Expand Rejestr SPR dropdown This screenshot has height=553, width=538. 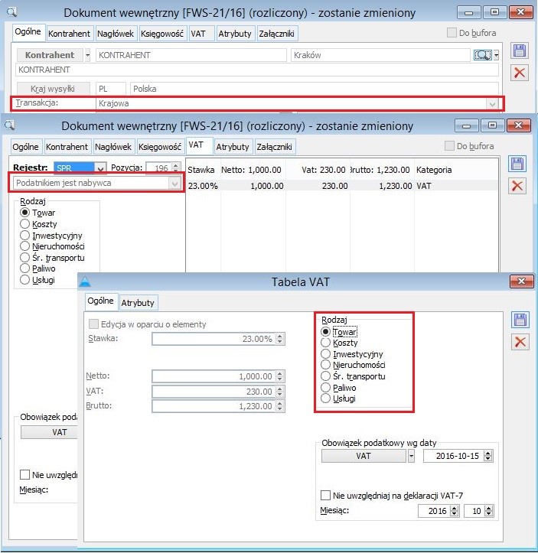[x=100, y=168]
